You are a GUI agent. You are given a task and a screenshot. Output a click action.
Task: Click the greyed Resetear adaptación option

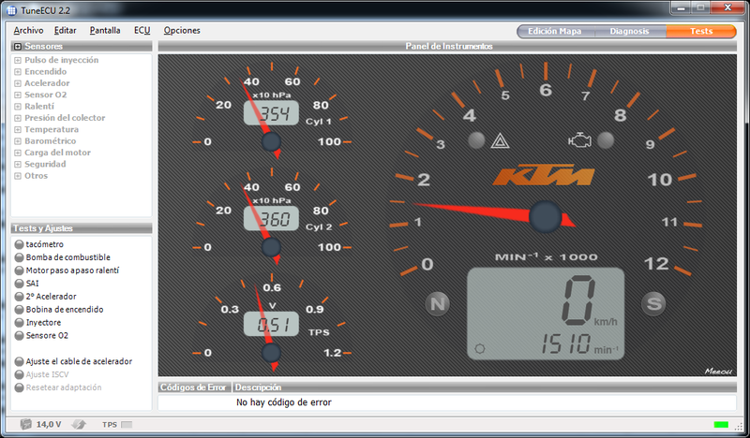coord(64,387)
